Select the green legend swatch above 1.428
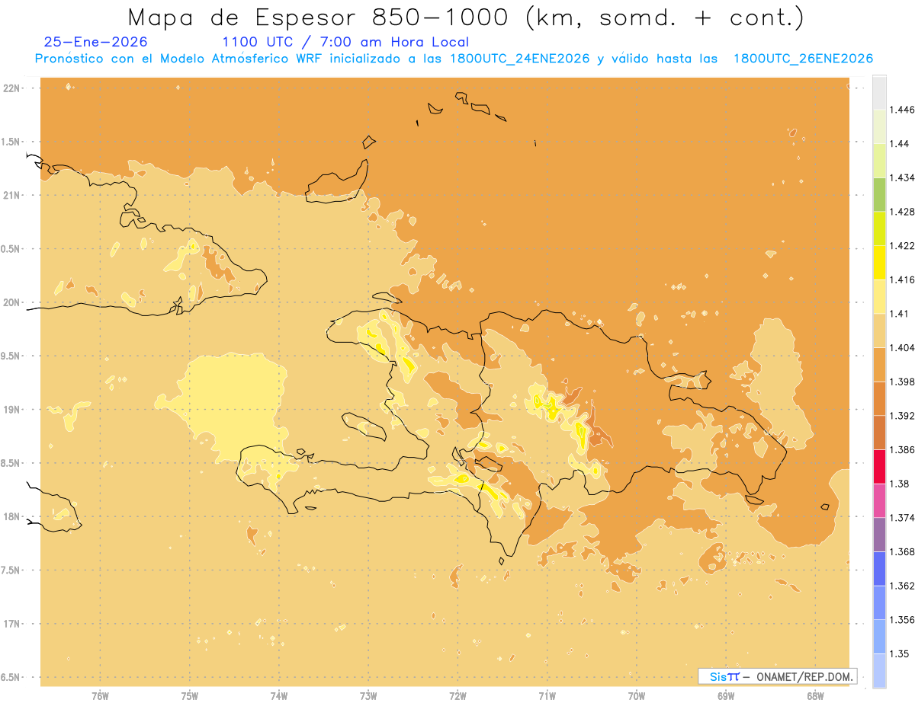Viewport: 915px width, 706px height. click(879, 194)
